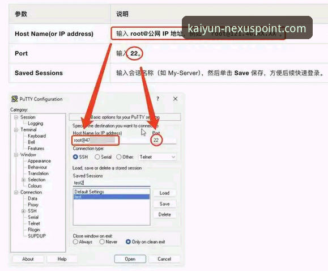
Task: Click the Load button
Action: click(x=165, y=193)
